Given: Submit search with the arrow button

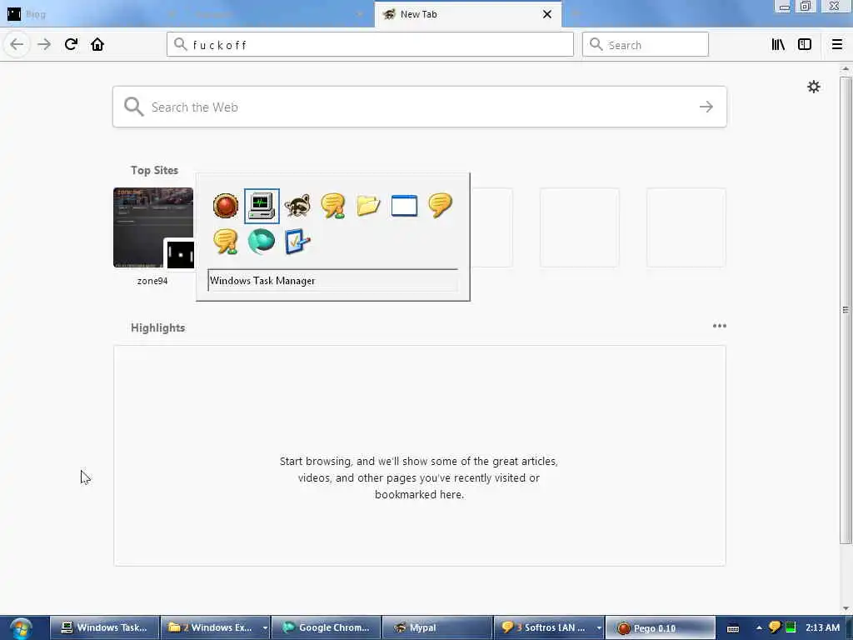Looking at the screenshot, I should coord(706,107).
